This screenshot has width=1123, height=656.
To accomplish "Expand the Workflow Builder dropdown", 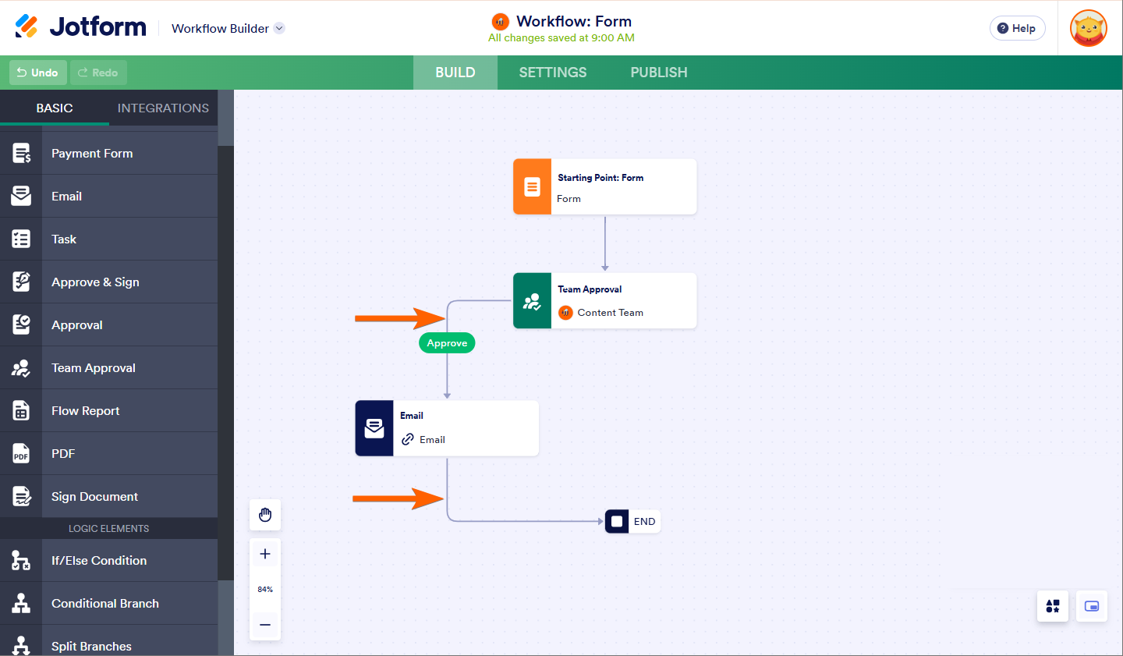I will click(279, 28).
